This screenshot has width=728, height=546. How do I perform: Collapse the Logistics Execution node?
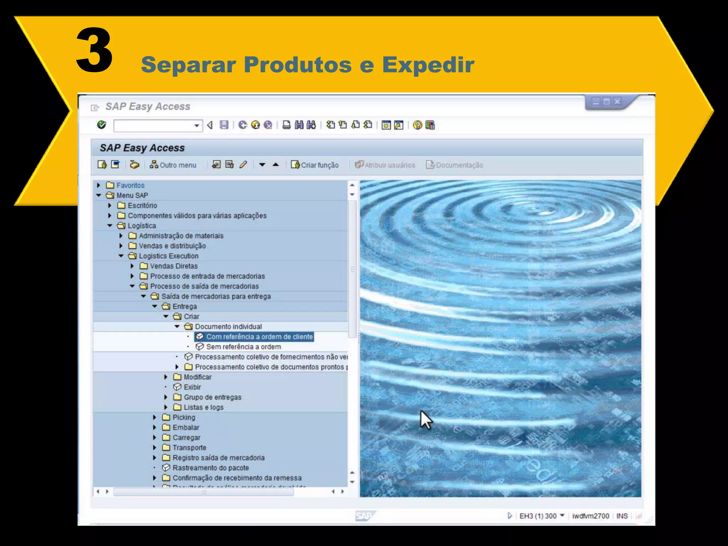[x=121, y=256]
